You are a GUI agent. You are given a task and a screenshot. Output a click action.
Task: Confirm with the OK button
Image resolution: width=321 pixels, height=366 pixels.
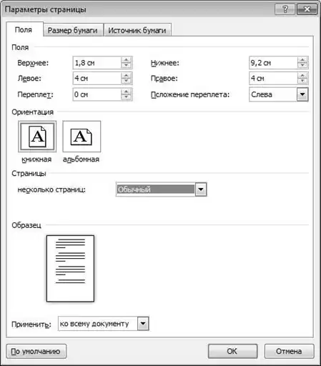232,351
